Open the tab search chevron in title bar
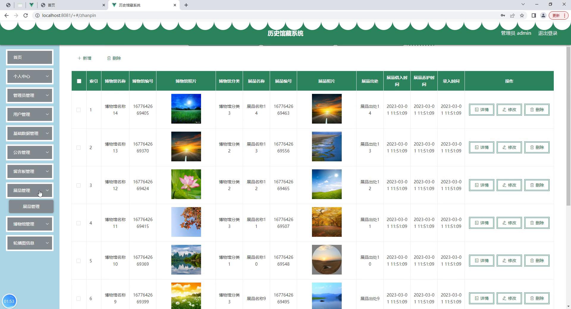Screen dimensions: 571x309 [523, 4]
